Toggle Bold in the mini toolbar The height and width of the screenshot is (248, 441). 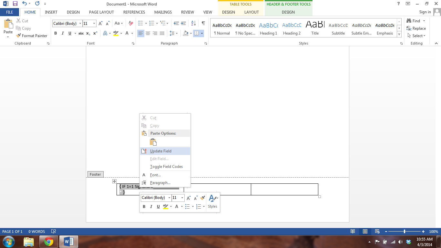(144, 207)
